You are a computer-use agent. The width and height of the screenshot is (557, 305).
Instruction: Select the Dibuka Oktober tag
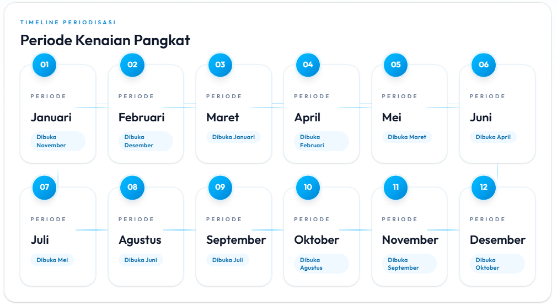click(497, 264)
